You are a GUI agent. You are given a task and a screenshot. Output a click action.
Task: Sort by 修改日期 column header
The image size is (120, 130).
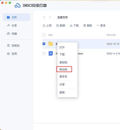(111, 35)
